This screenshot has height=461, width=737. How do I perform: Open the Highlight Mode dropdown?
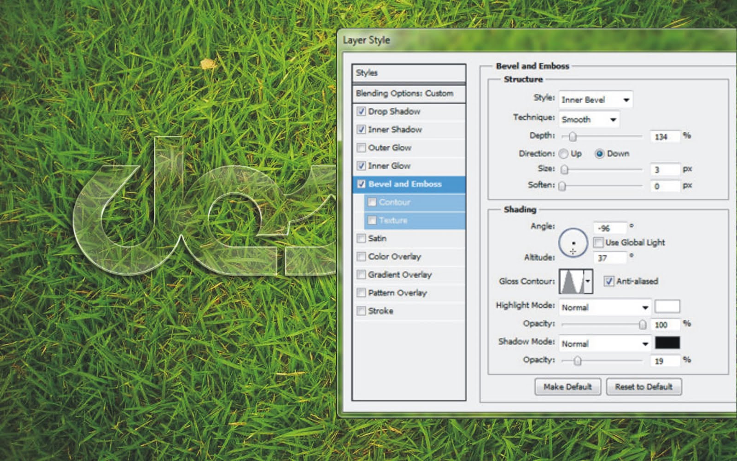[604, 307]
